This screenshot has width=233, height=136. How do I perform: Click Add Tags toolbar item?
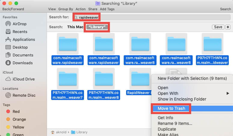[107, 9]
